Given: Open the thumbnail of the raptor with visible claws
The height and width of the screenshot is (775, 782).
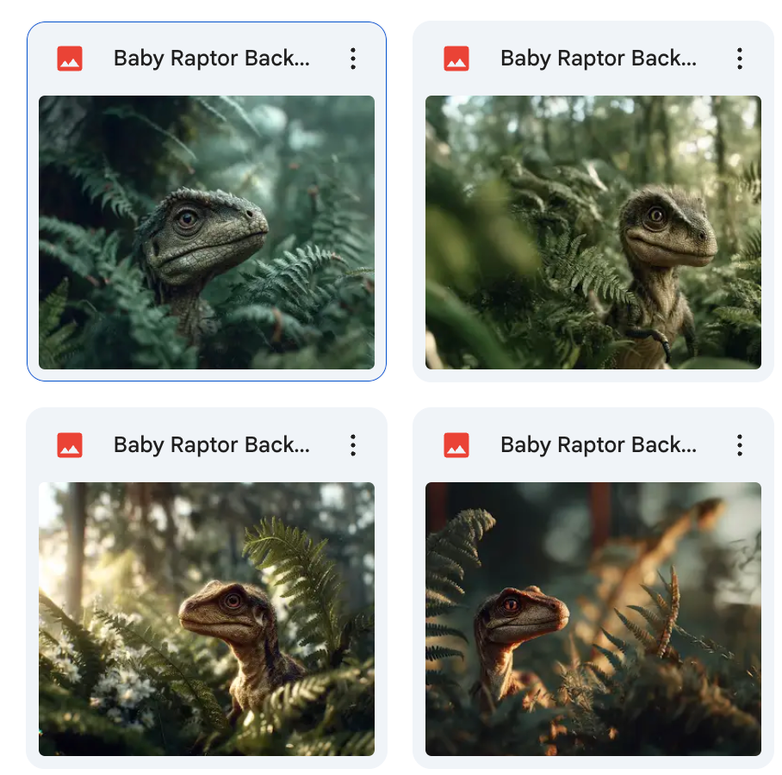Looking at the screenshot, I should click(x=593, y=232).
